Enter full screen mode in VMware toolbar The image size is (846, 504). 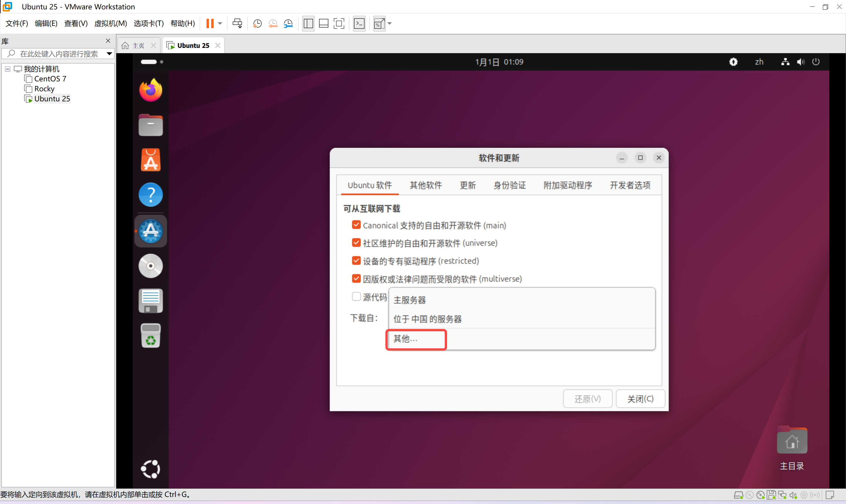pos(339,23)
